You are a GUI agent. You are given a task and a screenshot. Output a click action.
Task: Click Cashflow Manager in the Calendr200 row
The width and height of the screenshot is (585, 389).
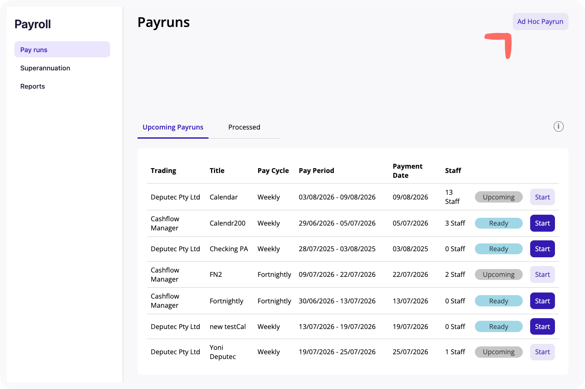165,223
